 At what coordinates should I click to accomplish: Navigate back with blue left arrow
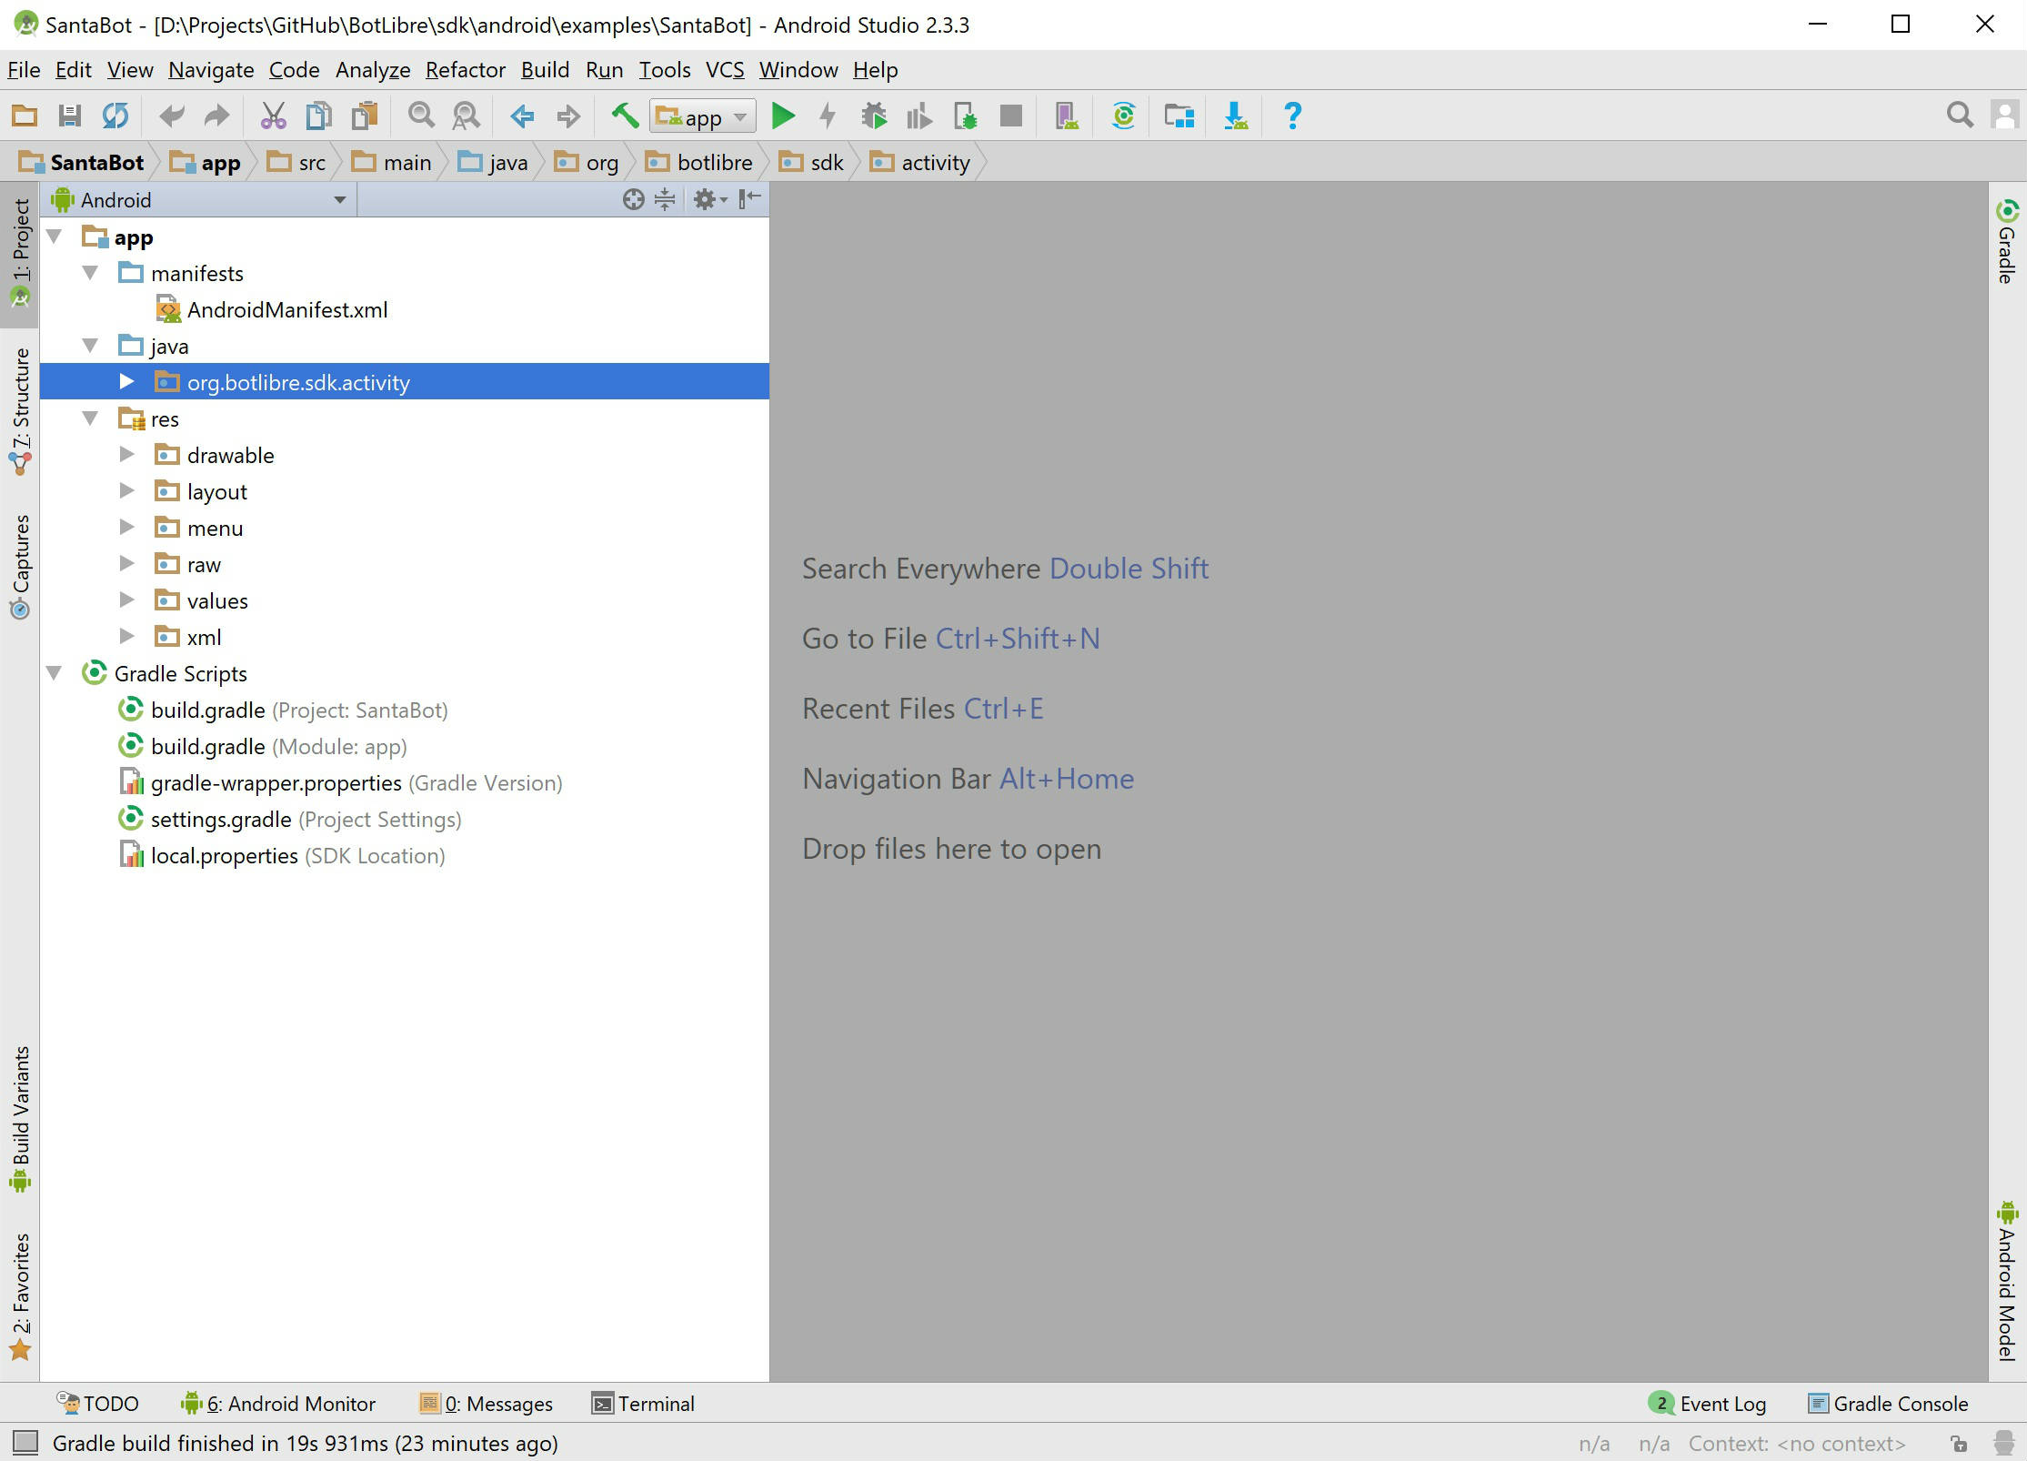[x=522, y=116]
